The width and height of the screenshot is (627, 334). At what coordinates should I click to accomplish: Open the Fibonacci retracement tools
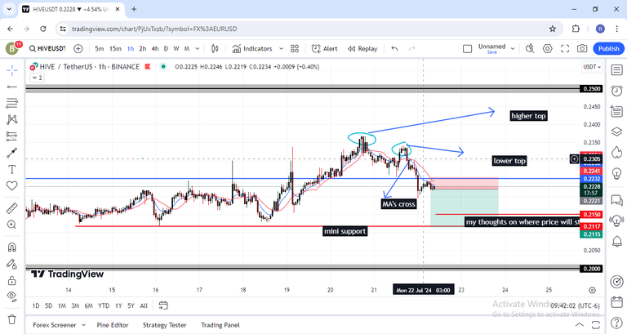(x=12, y=103)
